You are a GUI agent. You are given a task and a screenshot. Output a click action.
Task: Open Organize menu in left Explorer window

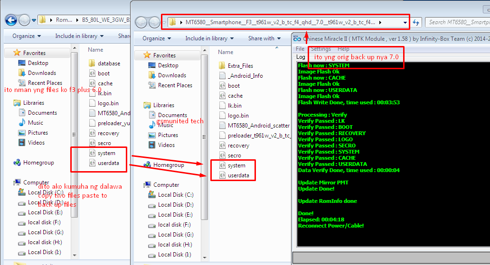27,36
